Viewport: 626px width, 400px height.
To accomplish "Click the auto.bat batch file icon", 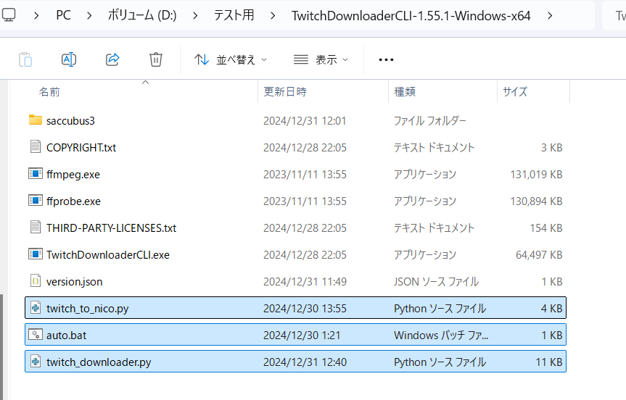I will (x=35, y=335).
